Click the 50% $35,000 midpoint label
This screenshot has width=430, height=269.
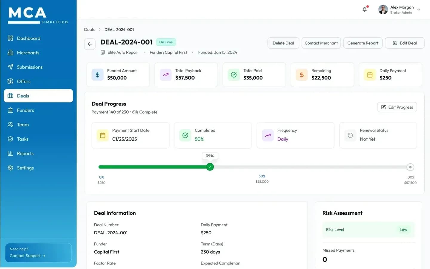(x=262, y=179)
